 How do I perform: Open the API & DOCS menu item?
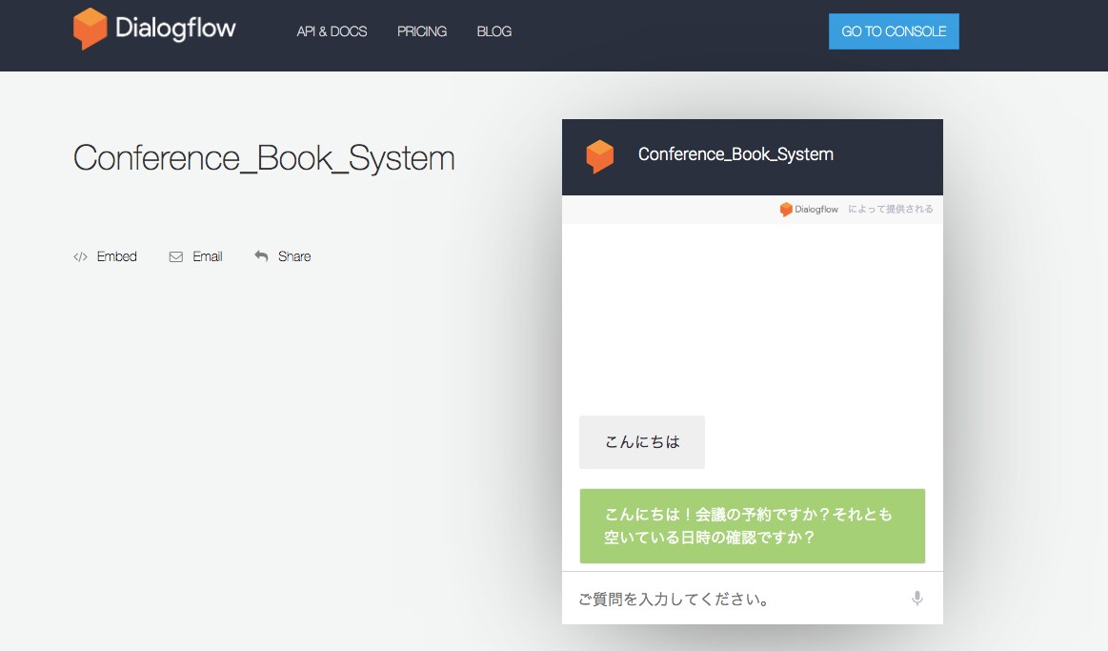click(x=332, y=31)
